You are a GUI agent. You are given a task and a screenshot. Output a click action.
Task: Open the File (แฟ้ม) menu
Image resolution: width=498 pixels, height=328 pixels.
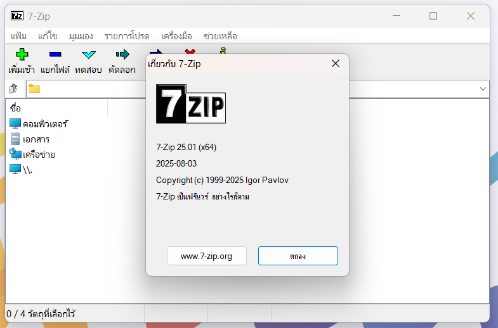[x=19, y=35]
